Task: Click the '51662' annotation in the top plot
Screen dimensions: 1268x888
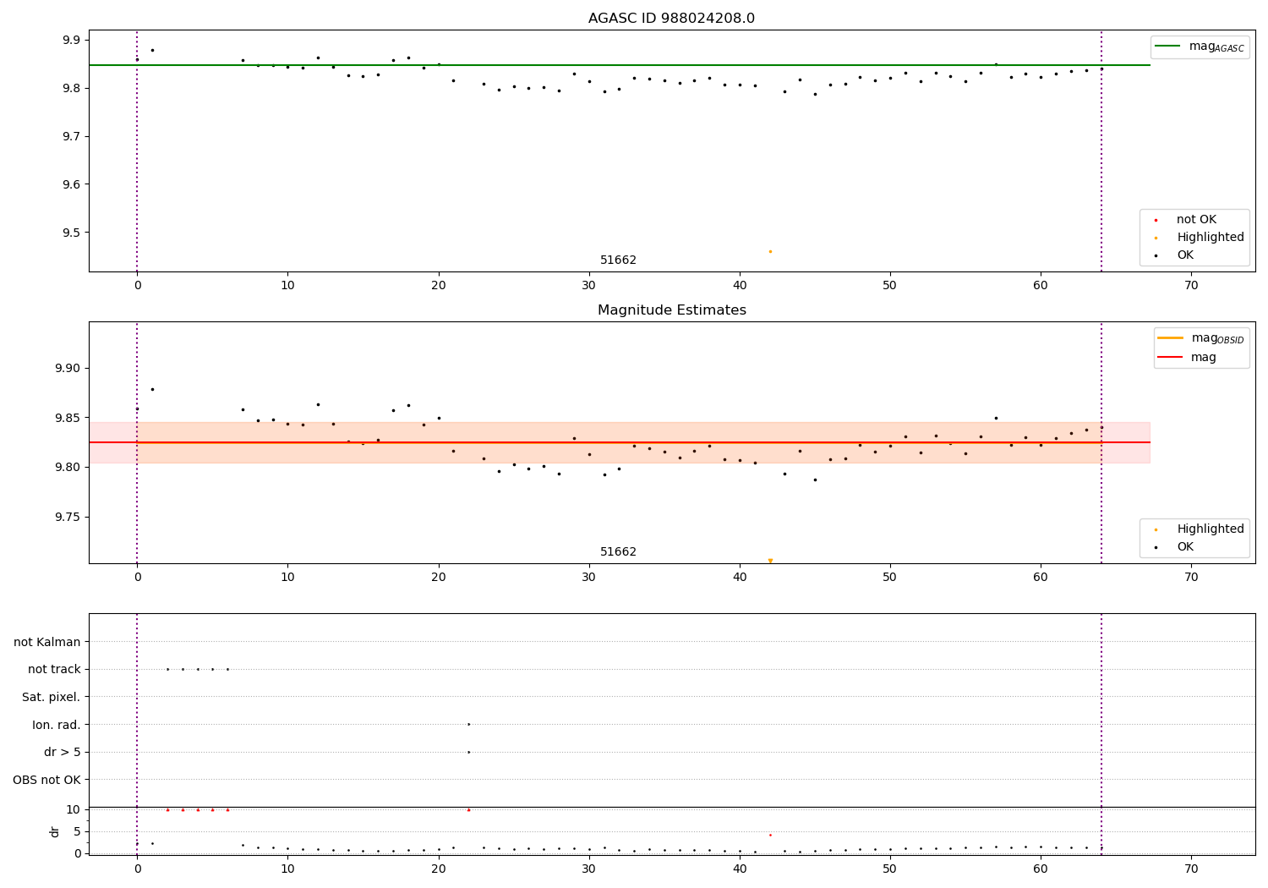Action: pos(618,260)
